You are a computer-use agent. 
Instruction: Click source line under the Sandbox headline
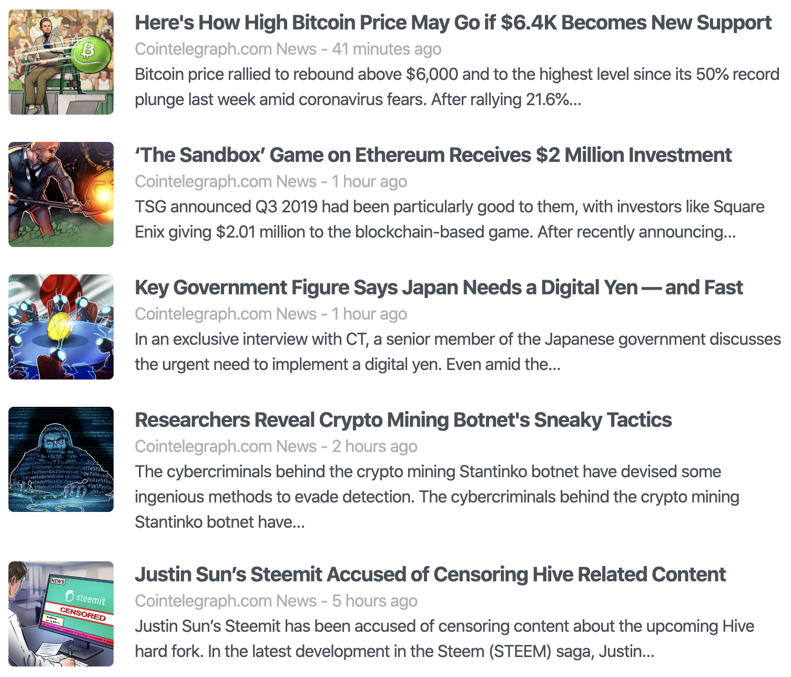pos(271,182)
